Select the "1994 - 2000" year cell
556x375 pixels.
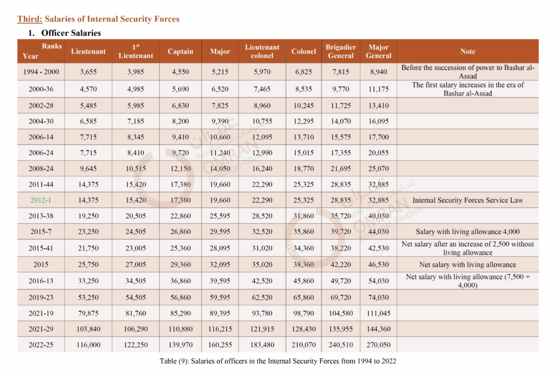(x=42, y=72)
